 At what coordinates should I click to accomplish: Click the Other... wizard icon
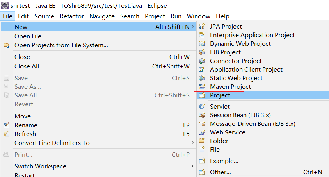[202, 172]
